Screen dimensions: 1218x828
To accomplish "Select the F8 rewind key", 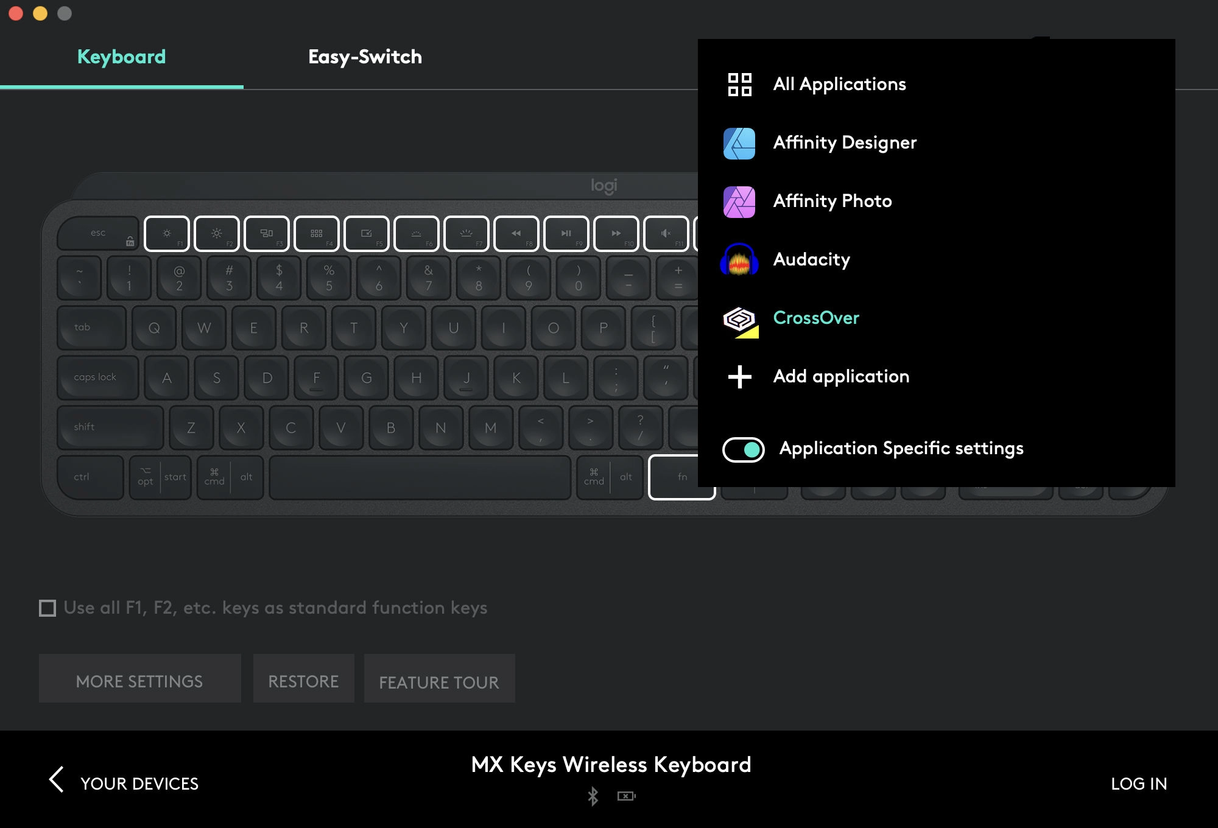I will [516, 234].
